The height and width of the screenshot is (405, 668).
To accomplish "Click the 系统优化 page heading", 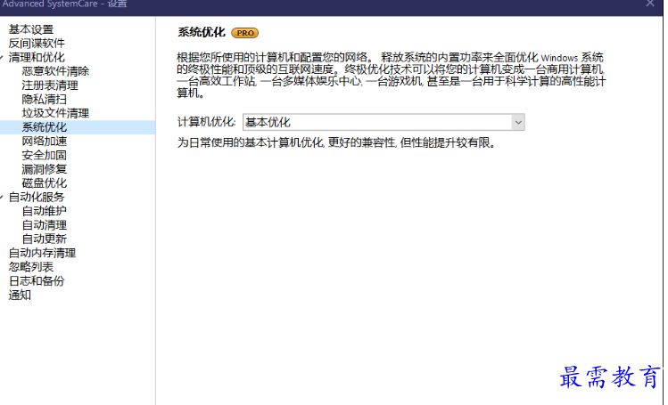I will [x=202, y=32].
